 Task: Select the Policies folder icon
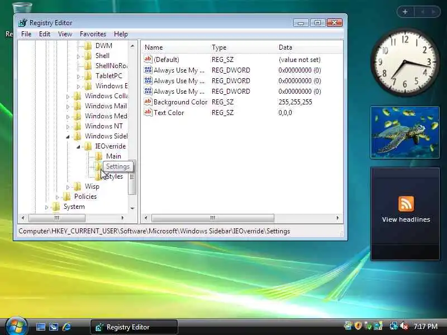[66, 197]
